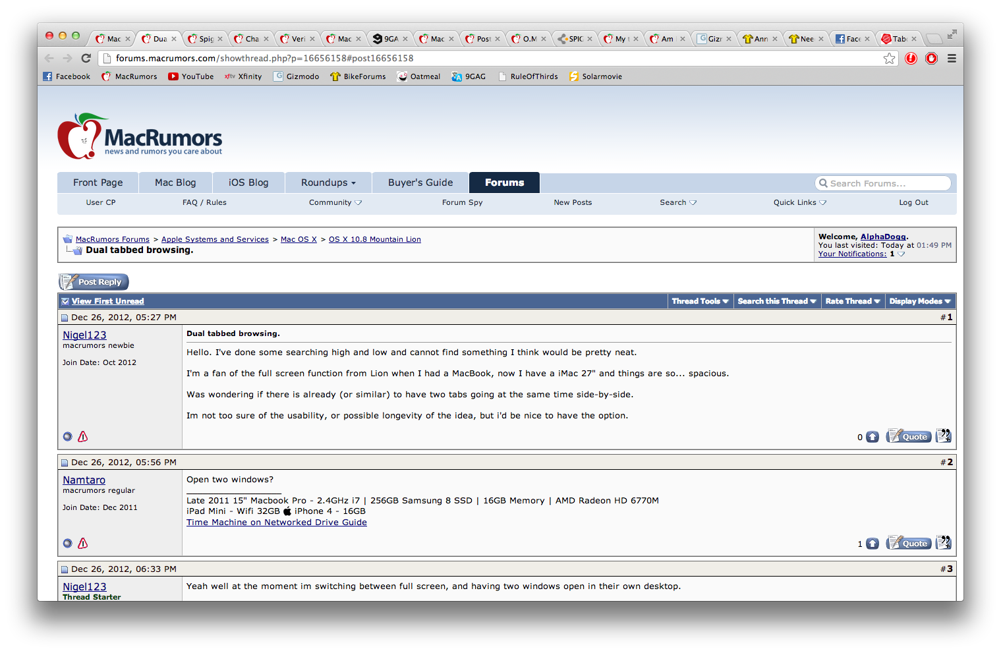This screenshot has height=653, width=1001.
Task: Select the Forums tab
Action: point(505,183)
